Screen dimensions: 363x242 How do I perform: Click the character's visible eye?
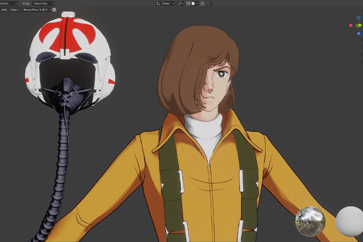tap(221, 74)
